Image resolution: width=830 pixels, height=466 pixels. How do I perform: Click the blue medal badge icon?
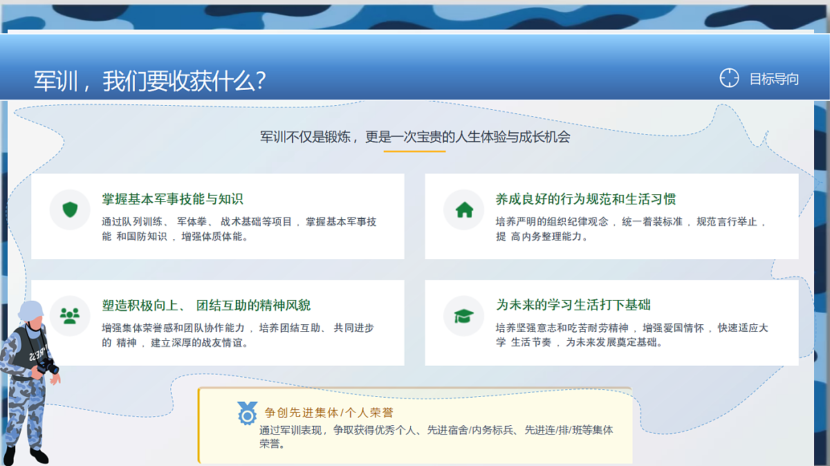247,413
